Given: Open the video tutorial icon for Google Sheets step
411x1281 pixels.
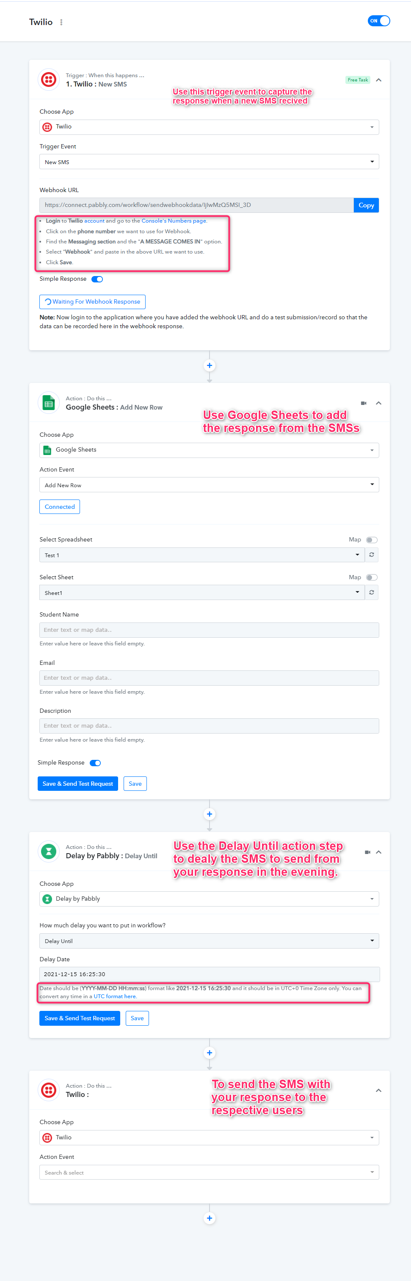Looking at the screenshot, I should point(363,403).
